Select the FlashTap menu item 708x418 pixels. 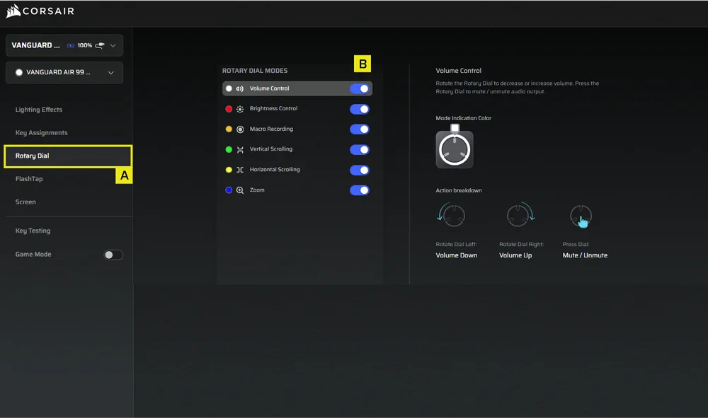(x=29, y=179)
